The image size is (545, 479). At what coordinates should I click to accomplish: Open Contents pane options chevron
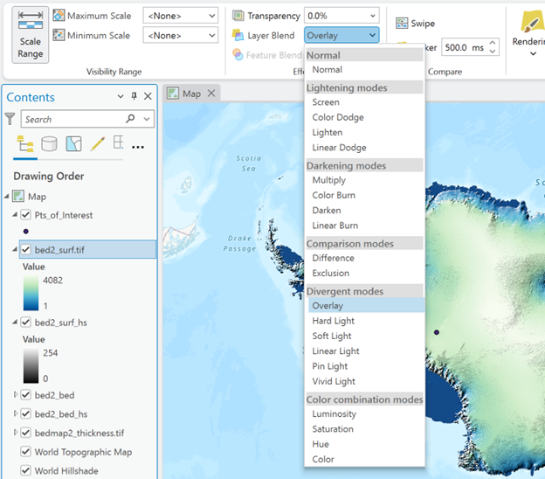coord(121,96)
